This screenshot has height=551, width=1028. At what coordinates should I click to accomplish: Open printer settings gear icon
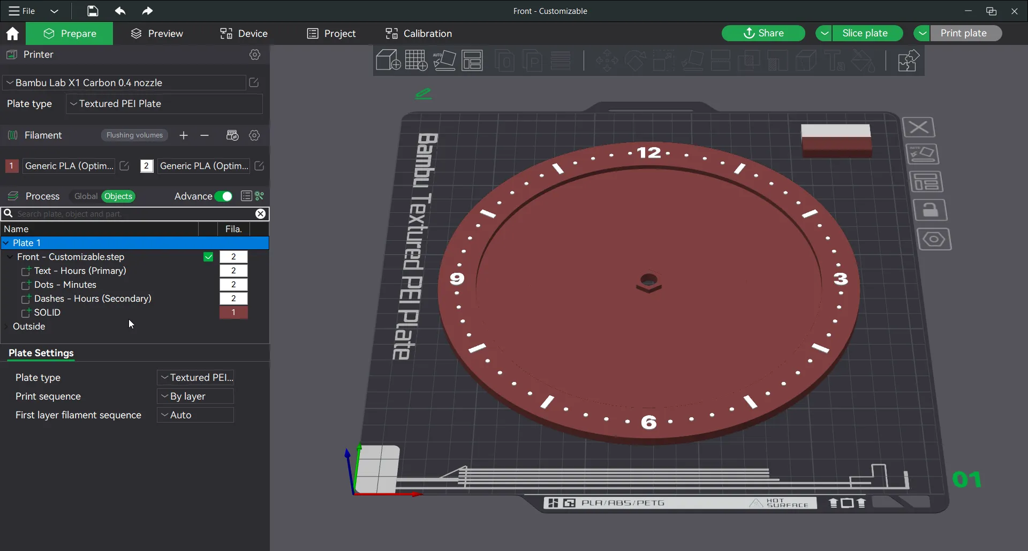[x=255, y=55]
